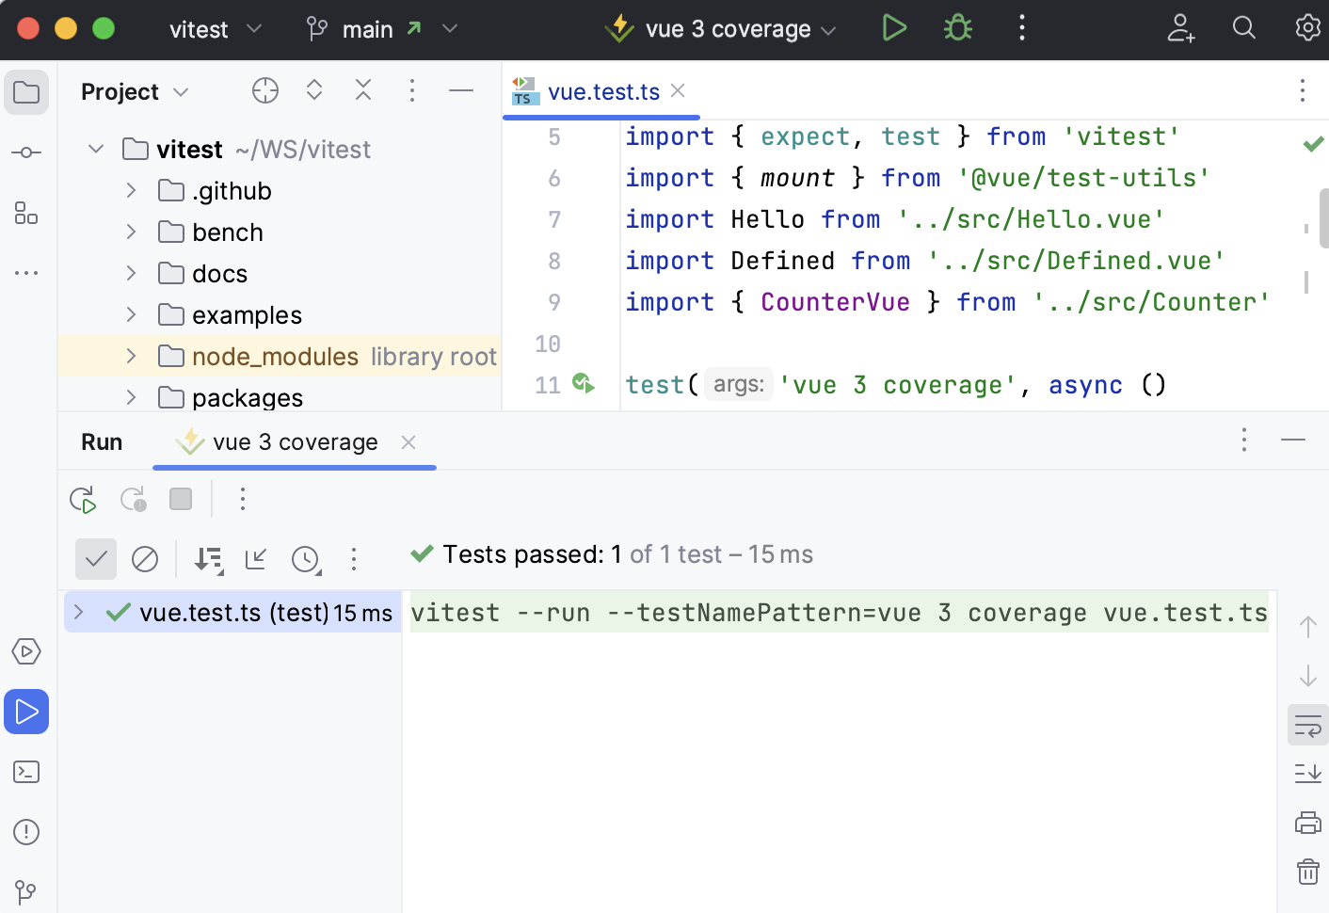Open test results options menu
Image resolution: width=1329 pixels, height=913 pixels.
[354, 559]
